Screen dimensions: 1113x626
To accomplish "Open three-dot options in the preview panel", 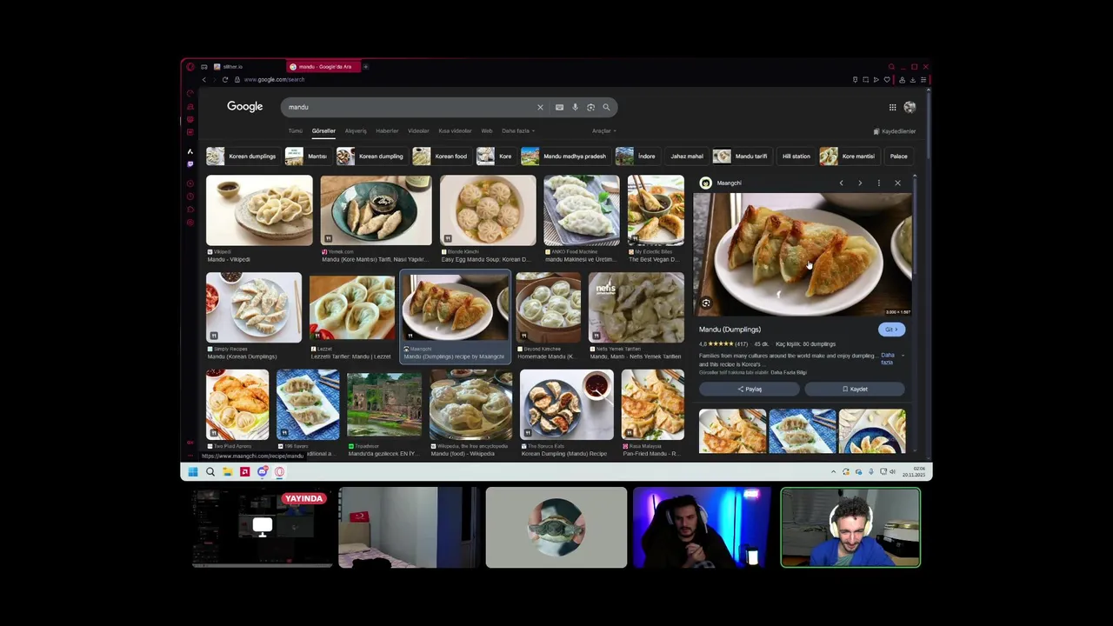I will pyautogui.click(x=878, y=183).
